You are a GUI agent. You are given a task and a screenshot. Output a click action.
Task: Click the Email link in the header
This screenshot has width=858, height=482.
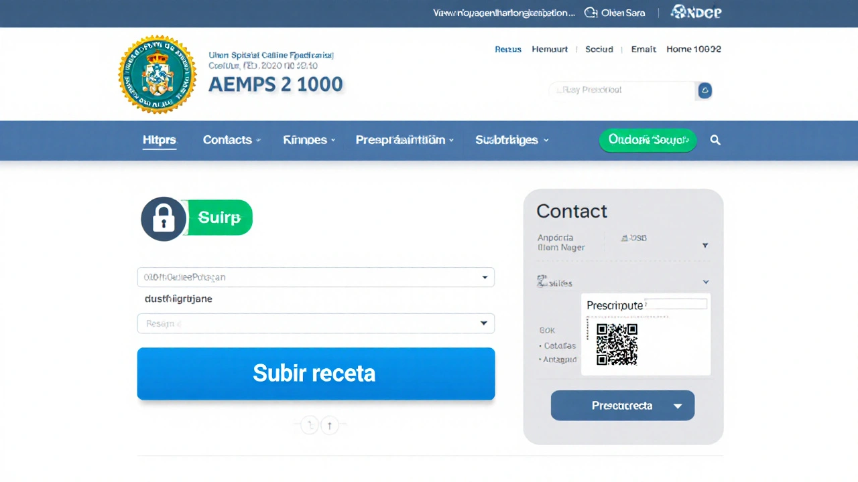point(643,50)
